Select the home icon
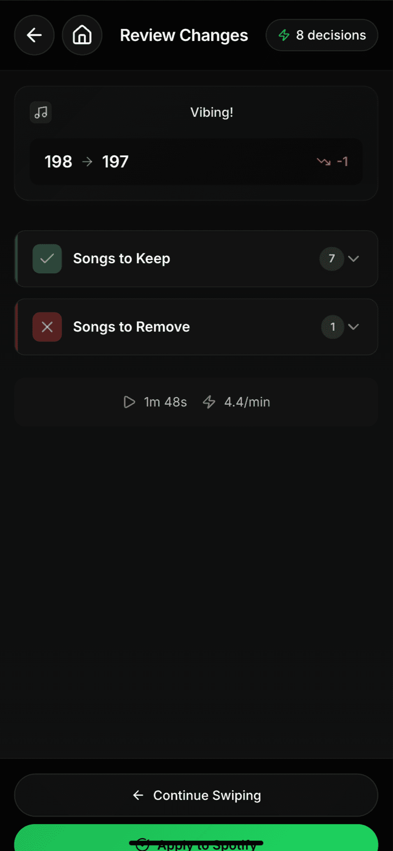This screenshot has height=851, width=393. [x=82, y=35]
